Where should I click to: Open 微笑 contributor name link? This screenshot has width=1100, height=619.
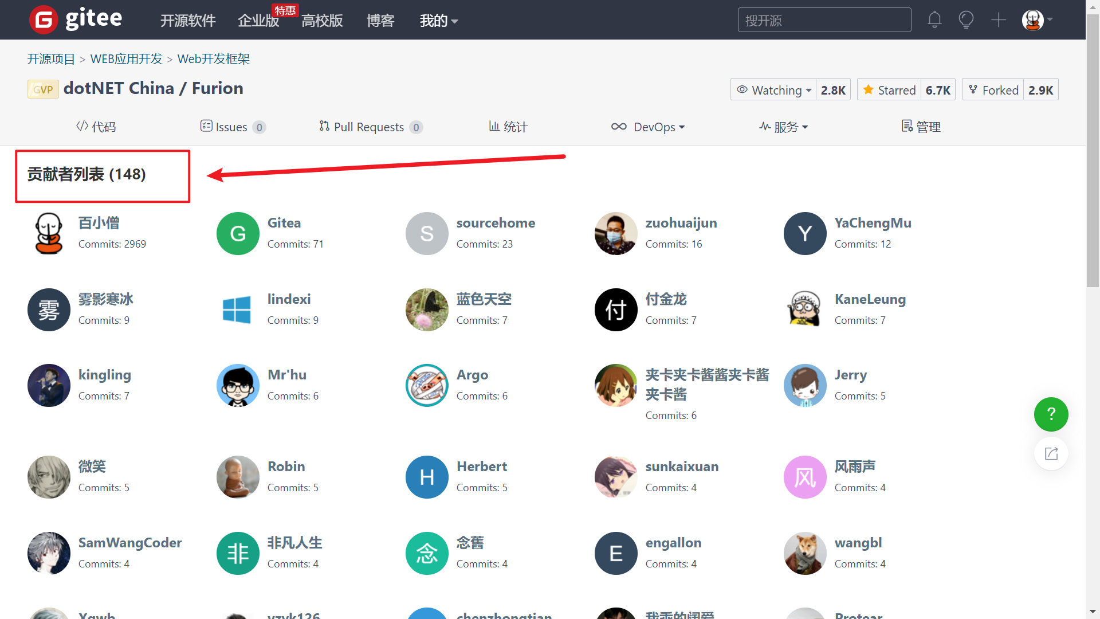(x=92, y=467)
